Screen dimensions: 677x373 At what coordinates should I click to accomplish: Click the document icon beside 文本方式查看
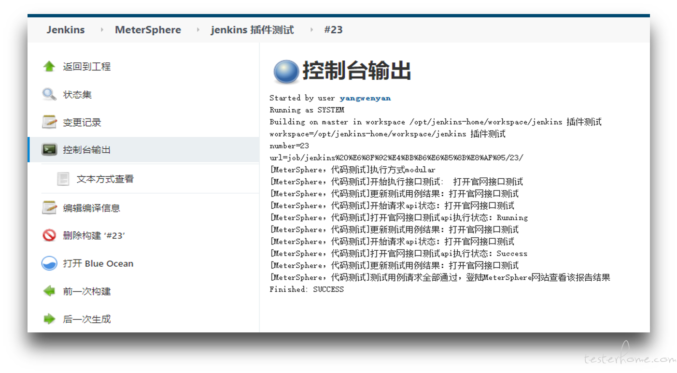pos(63,179)
